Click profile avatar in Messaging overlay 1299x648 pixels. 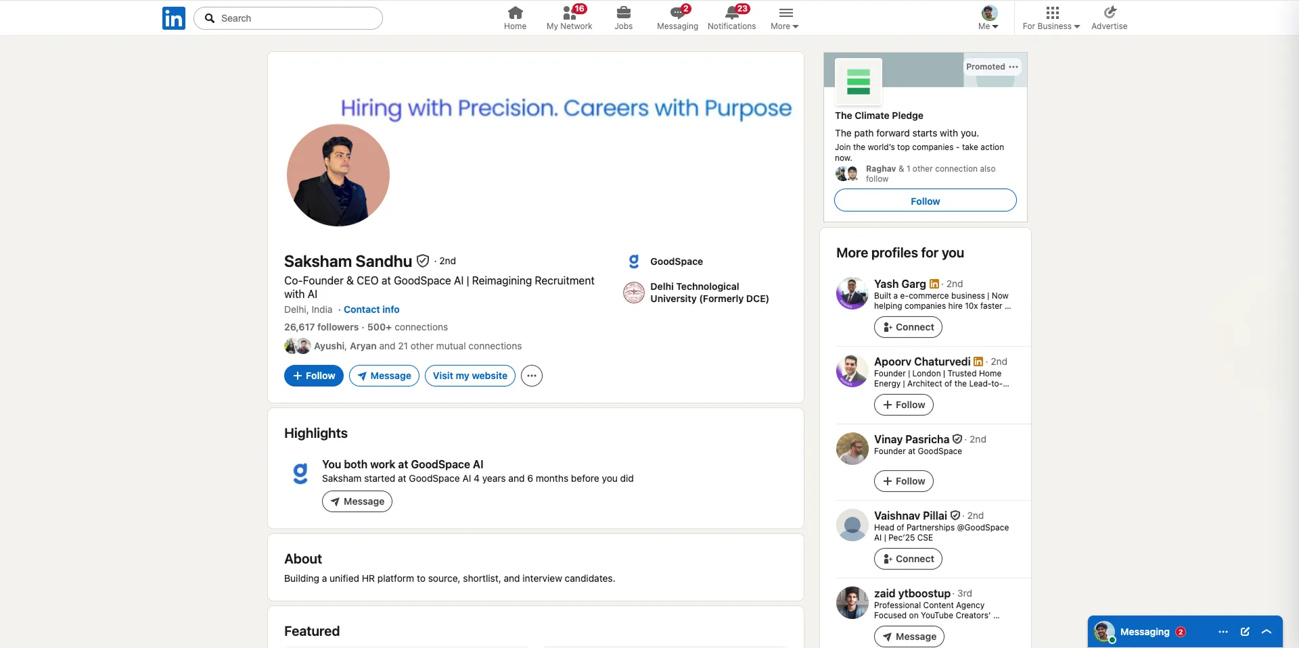tap(1104, 632)
